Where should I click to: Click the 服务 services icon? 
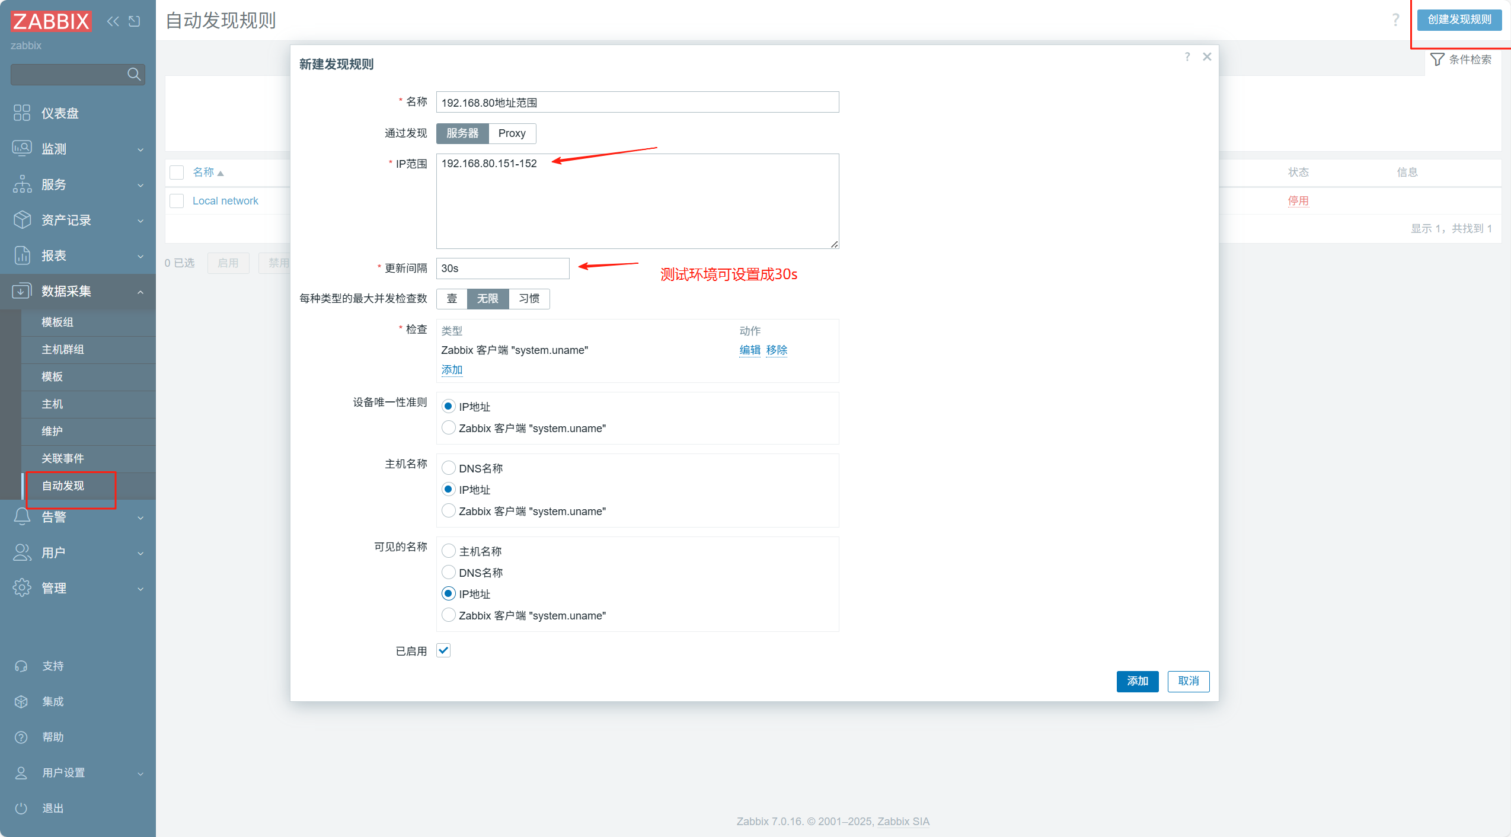pos(22,184)
